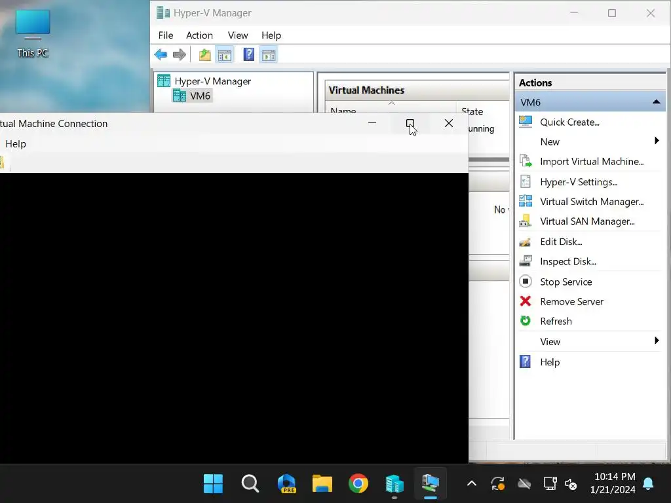Click the Import Virtual Machine icon
671x503 pixels.
point(526,161)
